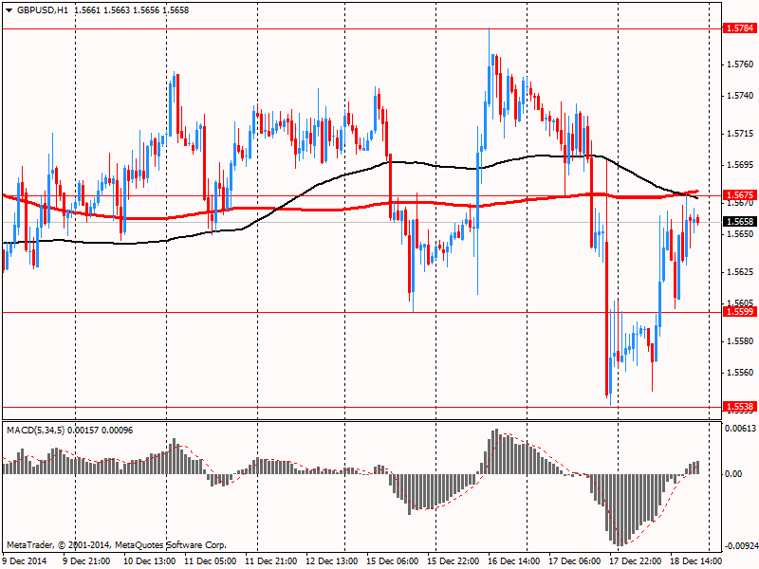Click the 1.5580 price scale value
Image resolution: width=759 pixels, height=569 pixels.
(740, 341)
